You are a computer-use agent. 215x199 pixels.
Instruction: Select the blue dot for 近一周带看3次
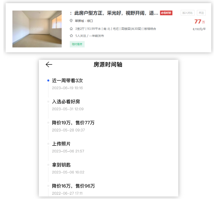click(48, 81)
